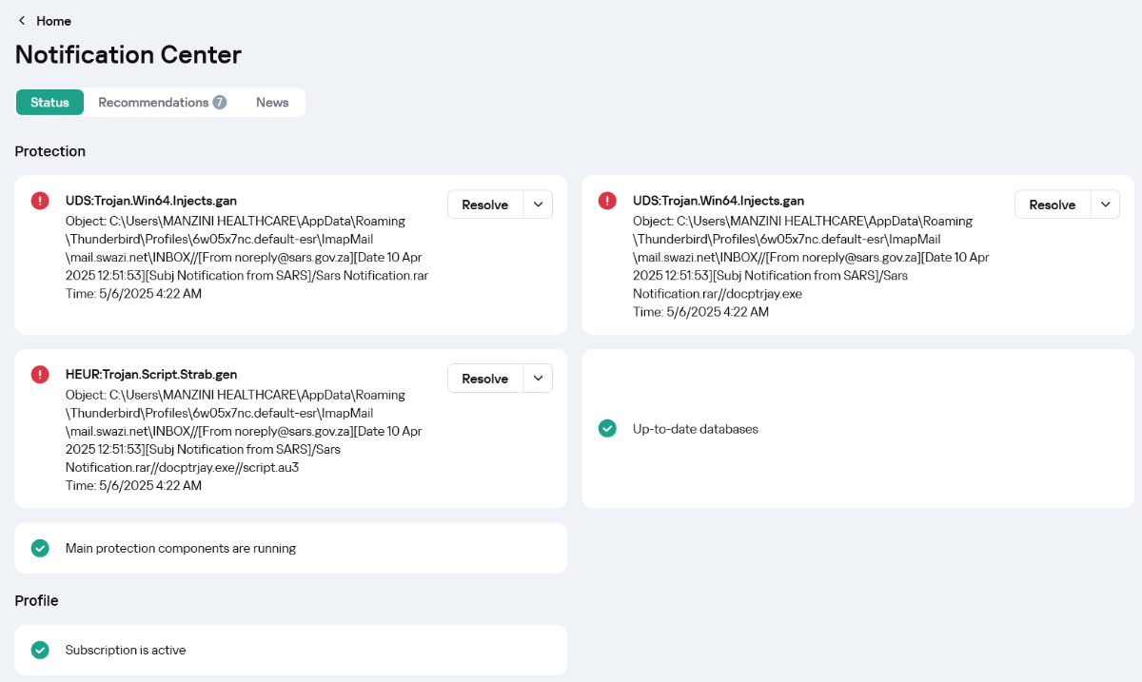Open the News tab

pyautogui.click(x=272, y=103)
